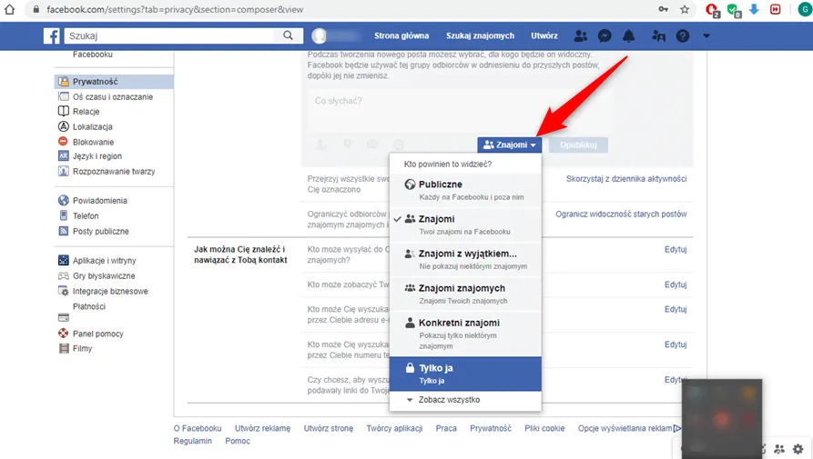Screen dimensions: 813x459
Task: Open friend requests icon in top bar
Action: coord(581,36)
